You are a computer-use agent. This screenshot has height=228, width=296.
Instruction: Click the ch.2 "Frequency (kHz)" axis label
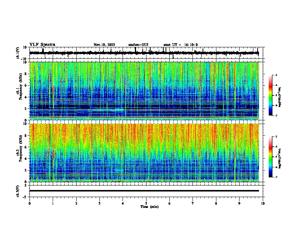tap(21, 148)
